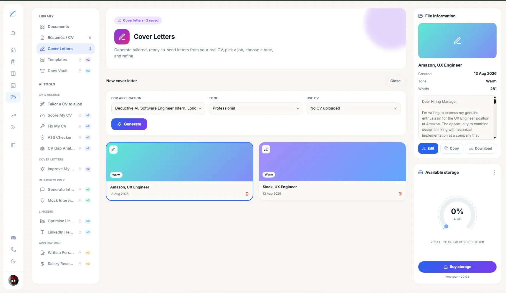Select Cover Letters in the sidebar

pos(66,49)
